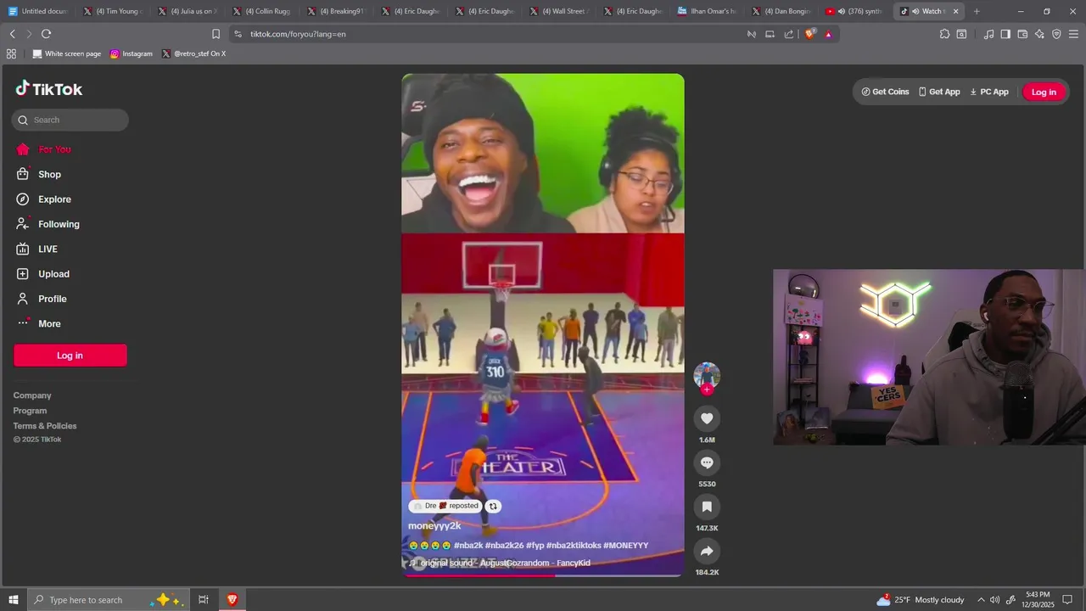Click PC App download link
The width and height of the screenshot is (1086, 611).
pyautogui.click(x=989, y=92)
